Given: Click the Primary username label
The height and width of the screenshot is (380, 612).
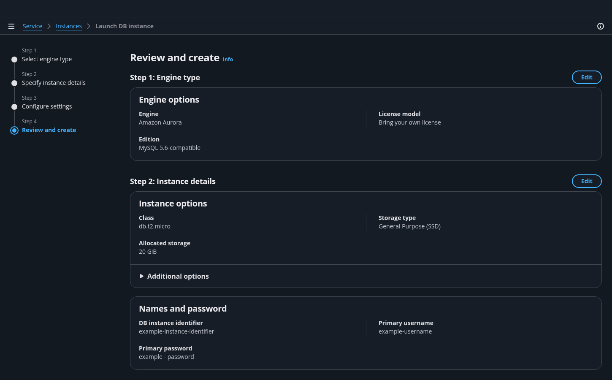Looking at the screenshot, I should coord(406,323).
